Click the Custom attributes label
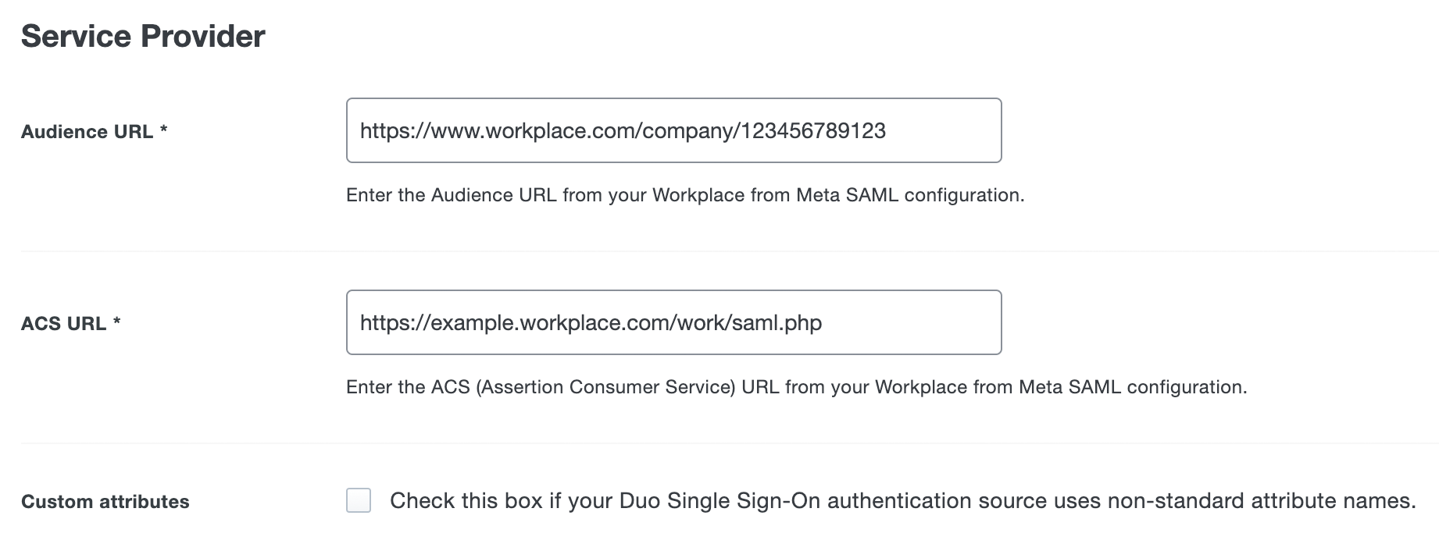Viewport: 1439px width, 551px height. [105, 501]
